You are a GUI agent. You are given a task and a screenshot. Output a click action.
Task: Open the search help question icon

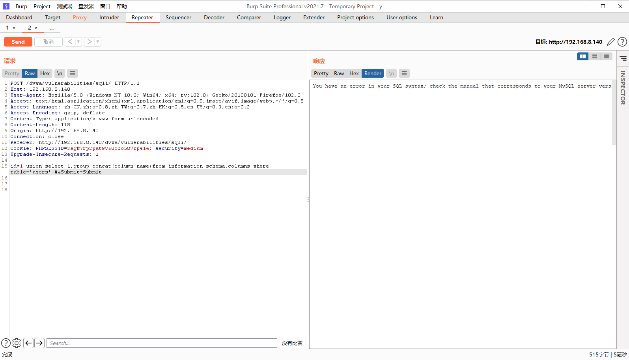(x=6, y=343)
